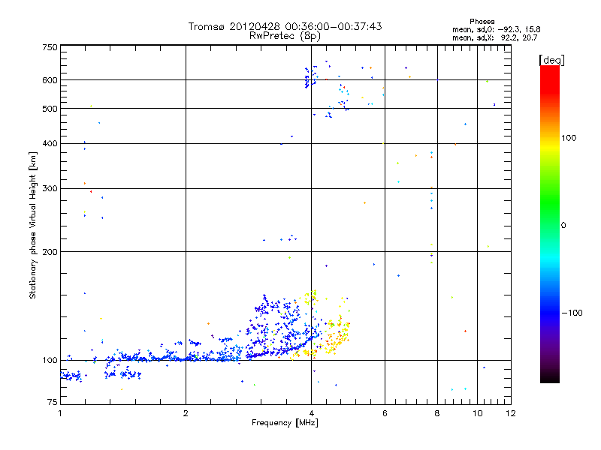Screen dimensions: 601x450
Task: Click the y-axis tick label '750'
Action: pos(50,47)
